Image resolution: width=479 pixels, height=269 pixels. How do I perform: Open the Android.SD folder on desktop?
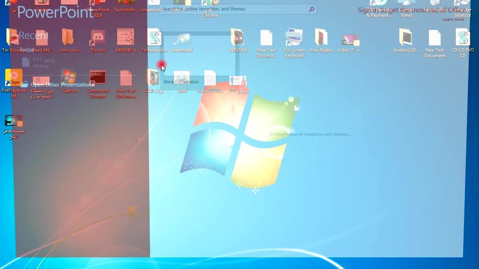(x=406, y=40)
